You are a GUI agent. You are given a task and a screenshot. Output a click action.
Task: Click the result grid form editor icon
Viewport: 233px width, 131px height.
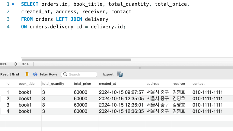pyautogui.click(x=27, y=74)
